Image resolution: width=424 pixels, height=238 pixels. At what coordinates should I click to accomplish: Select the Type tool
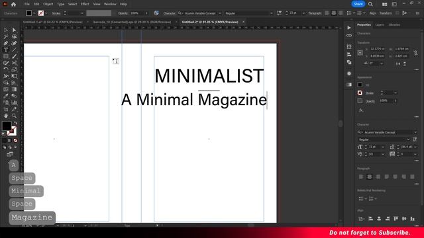pos(6,50)
